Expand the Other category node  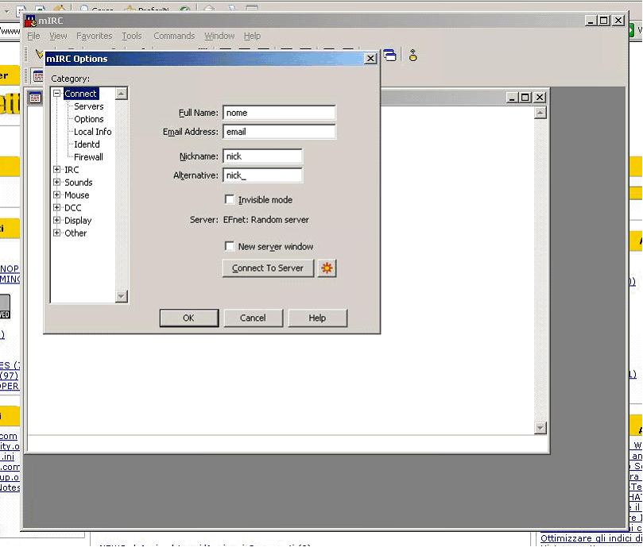pos(57,233)
